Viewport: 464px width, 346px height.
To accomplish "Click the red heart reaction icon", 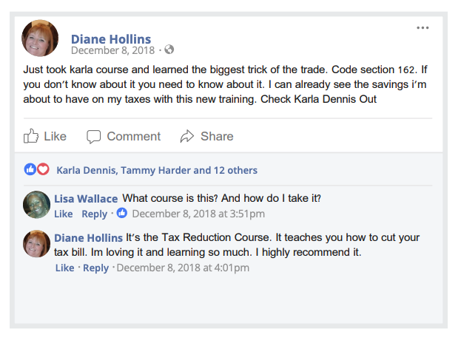I will (x=43, y=169).
